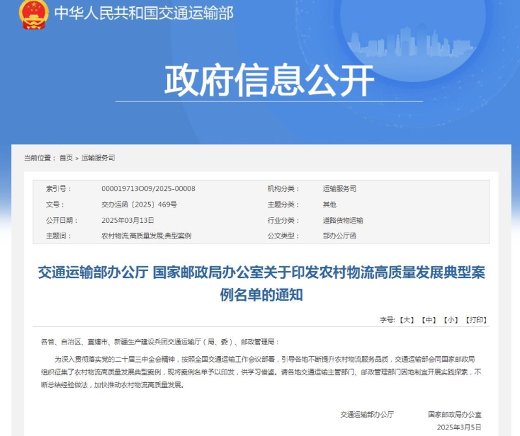Set font size to 大
The width and height of the screenshot is (520, 436).
point(406,320)
